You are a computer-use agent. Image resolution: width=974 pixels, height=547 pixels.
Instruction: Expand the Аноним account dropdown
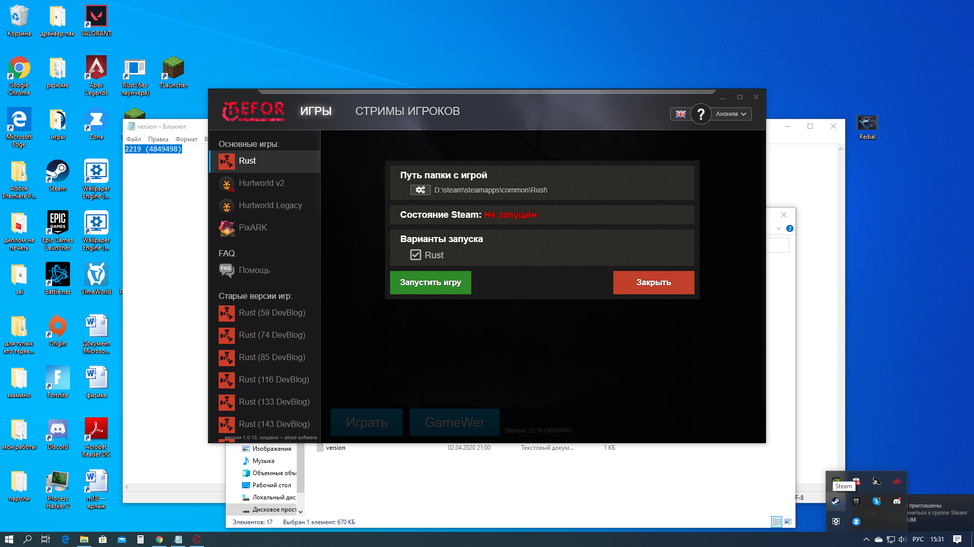click(x=730, y=114)
